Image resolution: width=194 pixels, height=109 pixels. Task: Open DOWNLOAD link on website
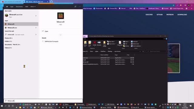pos(182,15)
